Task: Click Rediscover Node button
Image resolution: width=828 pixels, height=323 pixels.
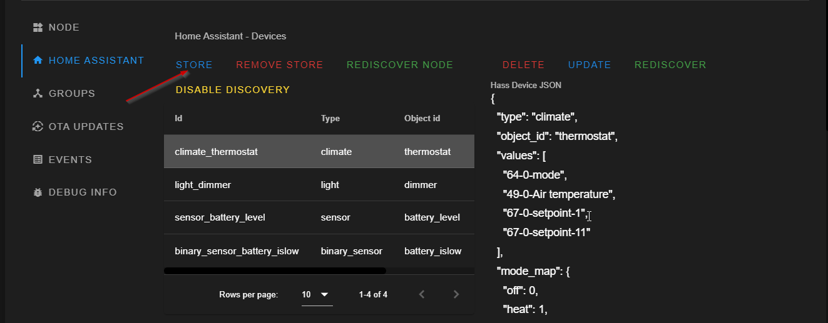Action: (x=400, y=65)
